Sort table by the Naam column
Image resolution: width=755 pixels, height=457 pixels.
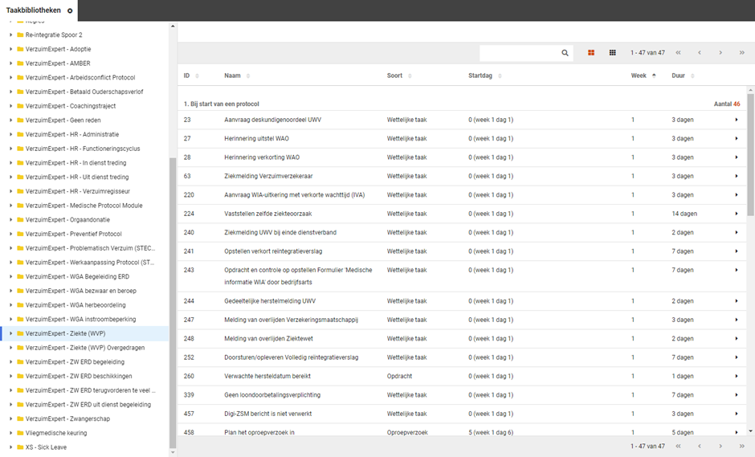coord(236,75)
